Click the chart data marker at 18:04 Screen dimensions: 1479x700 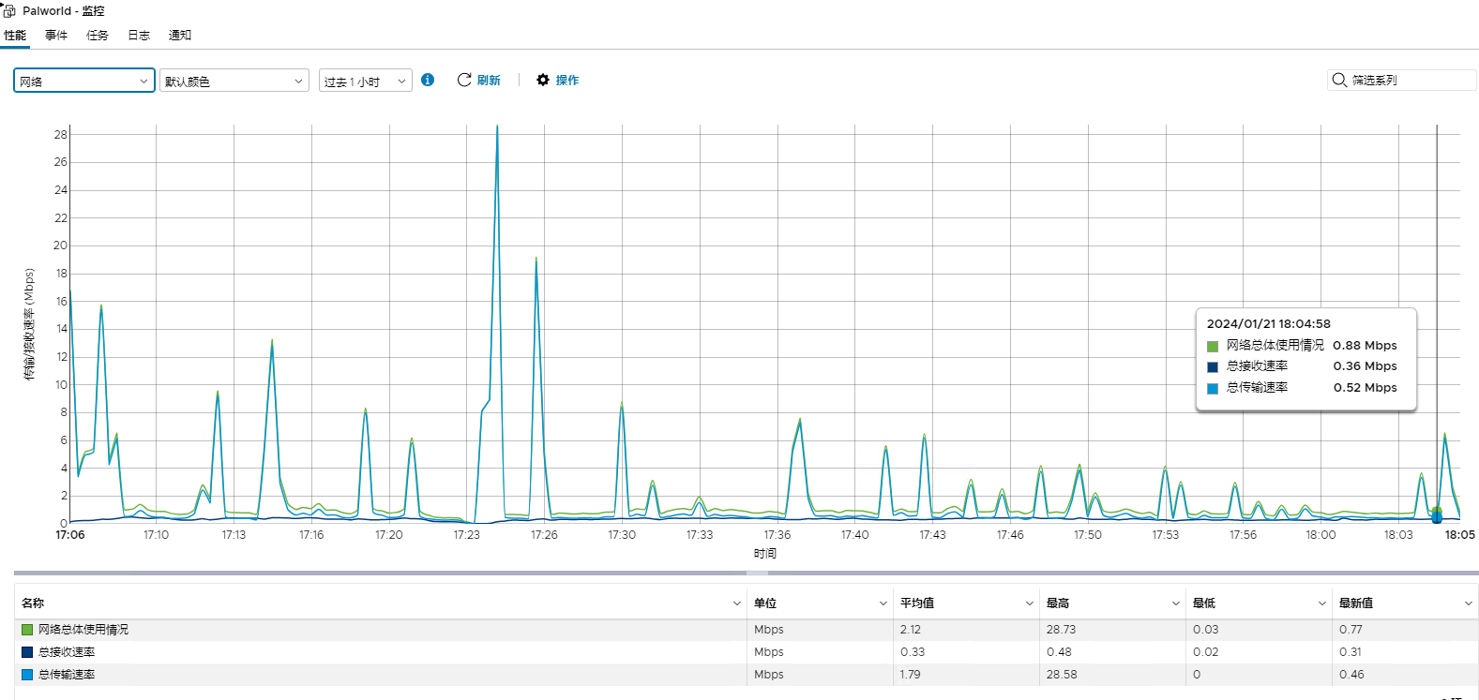pos(1437,515)
